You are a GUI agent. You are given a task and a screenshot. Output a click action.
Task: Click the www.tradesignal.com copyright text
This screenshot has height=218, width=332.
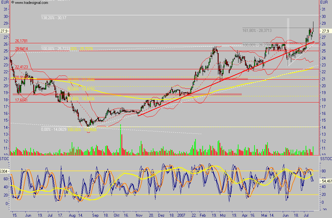(29, 3)
